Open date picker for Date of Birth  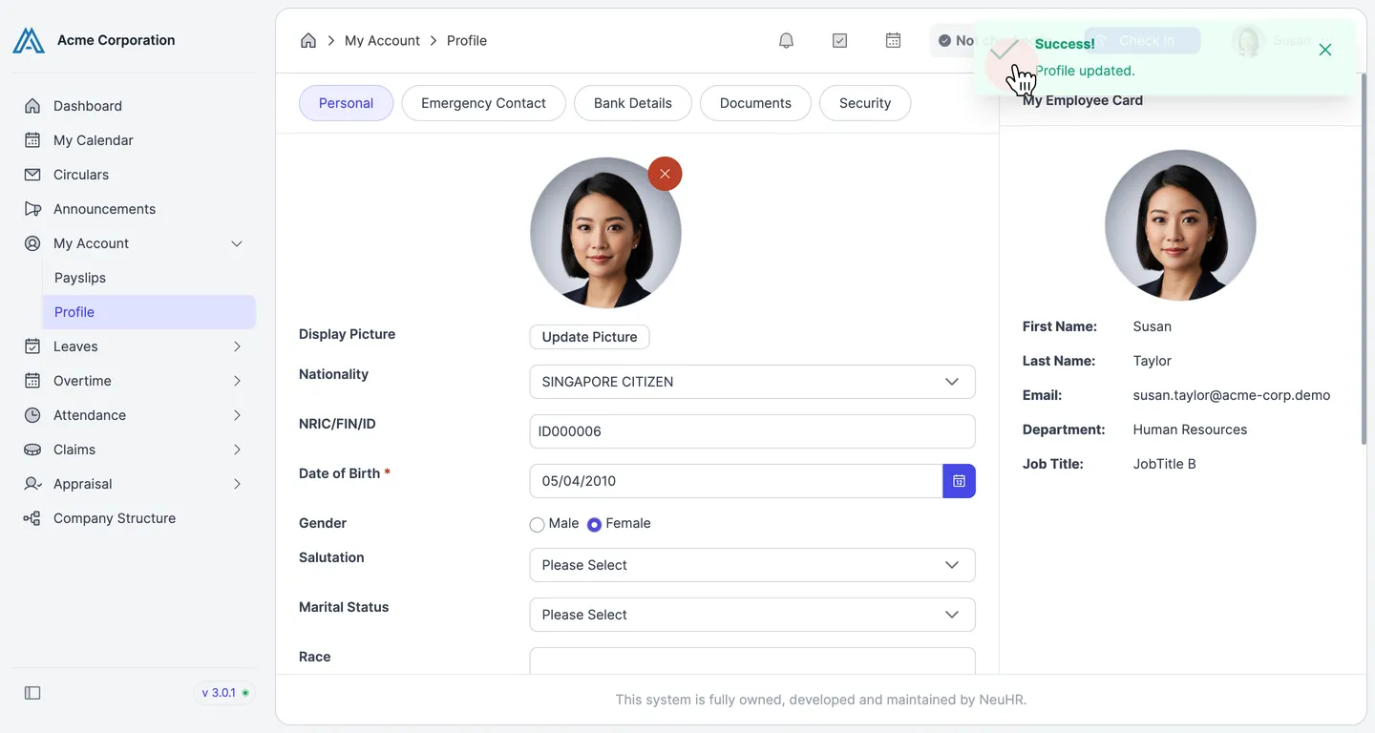coord(959,481)
